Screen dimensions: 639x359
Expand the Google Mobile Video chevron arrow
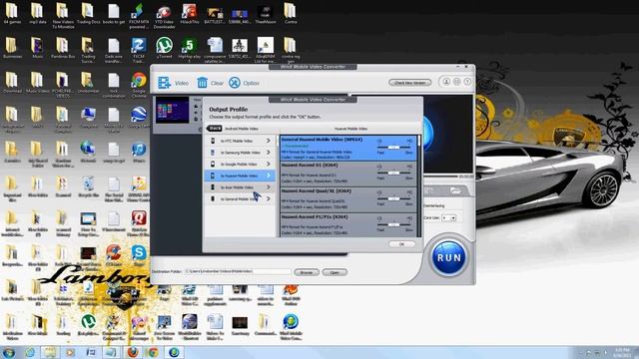269,164
